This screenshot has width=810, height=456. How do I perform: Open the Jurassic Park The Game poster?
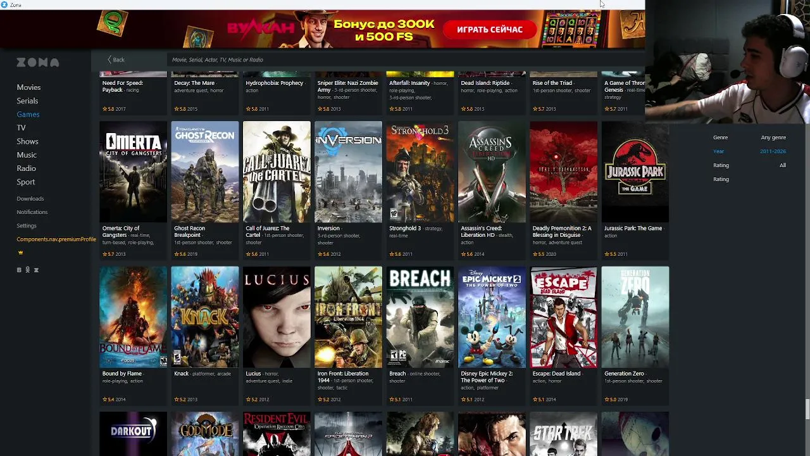pos(635,172)
